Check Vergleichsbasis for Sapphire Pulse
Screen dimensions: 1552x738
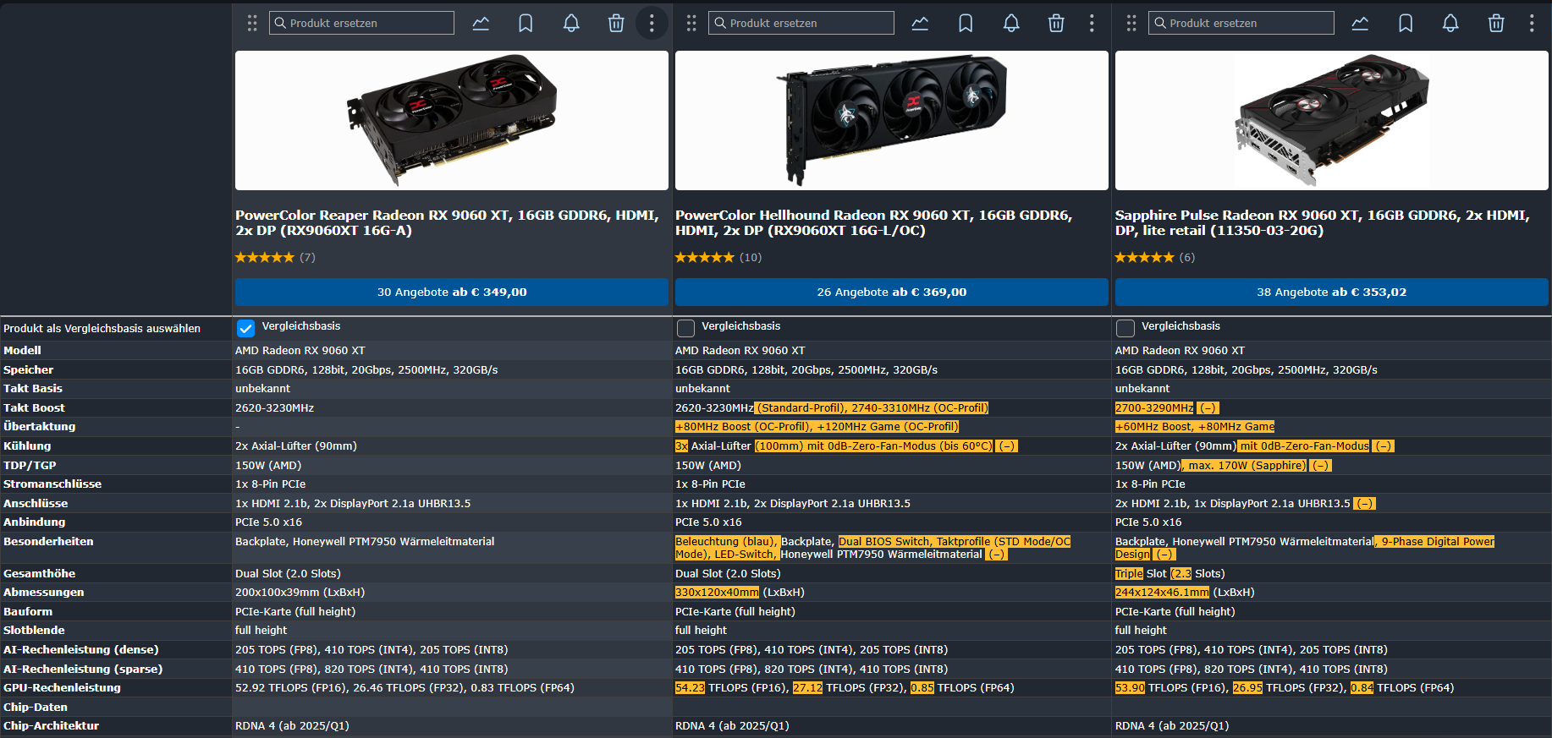coord(1125,328)
